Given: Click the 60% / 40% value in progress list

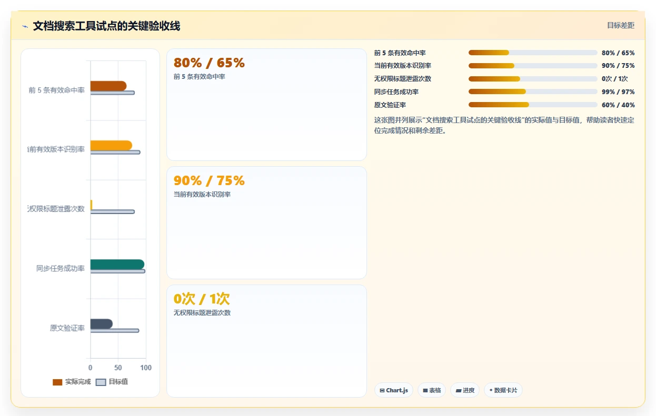Looking at the screenshot, I should [618, 105].
